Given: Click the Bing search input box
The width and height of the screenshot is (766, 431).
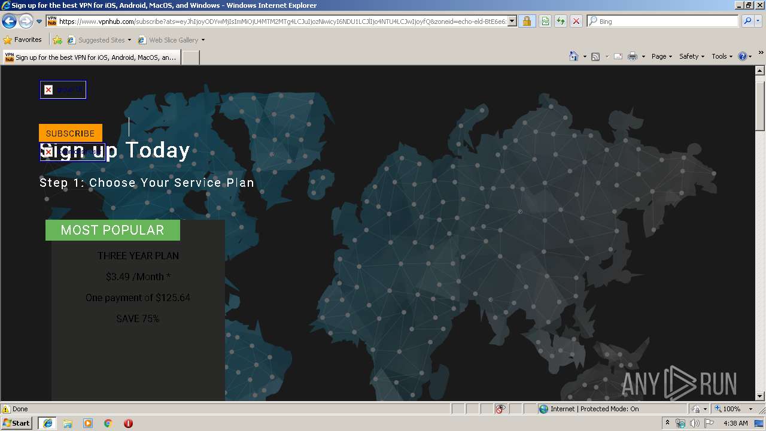Looking at the screenshot, I should coord(663,22).
